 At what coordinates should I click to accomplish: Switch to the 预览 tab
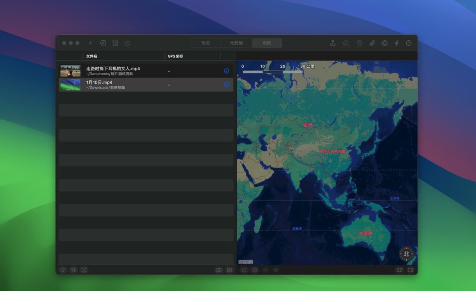click(x=205, y=43)
